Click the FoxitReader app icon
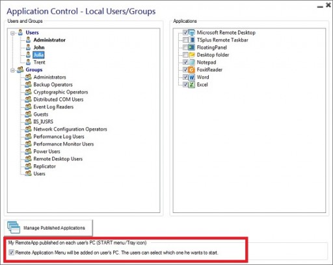The image size is (333, 265). point(192,69)
